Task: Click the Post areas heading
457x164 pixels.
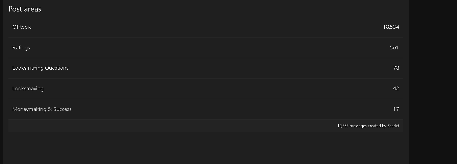Action: tap(25, 9)
